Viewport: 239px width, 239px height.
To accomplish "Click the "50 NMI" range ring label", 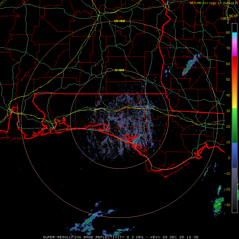I will tap(119, 70).
